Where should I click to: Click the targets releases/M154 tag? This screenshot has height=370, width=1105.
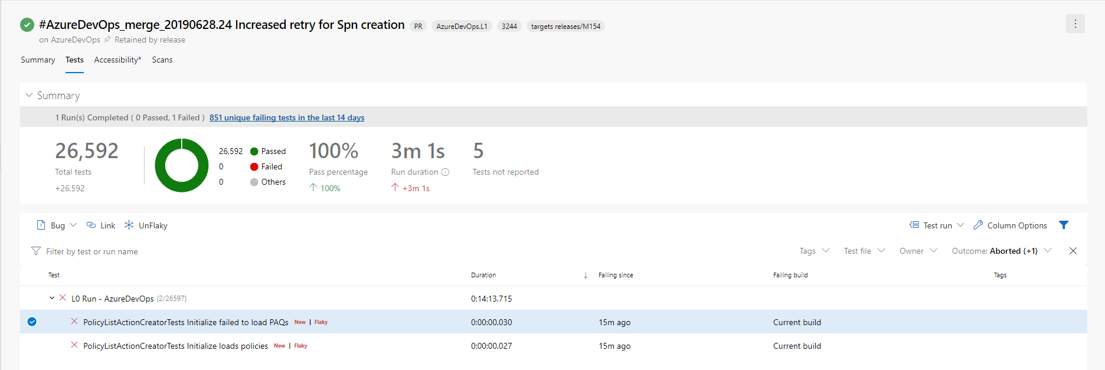565,26
